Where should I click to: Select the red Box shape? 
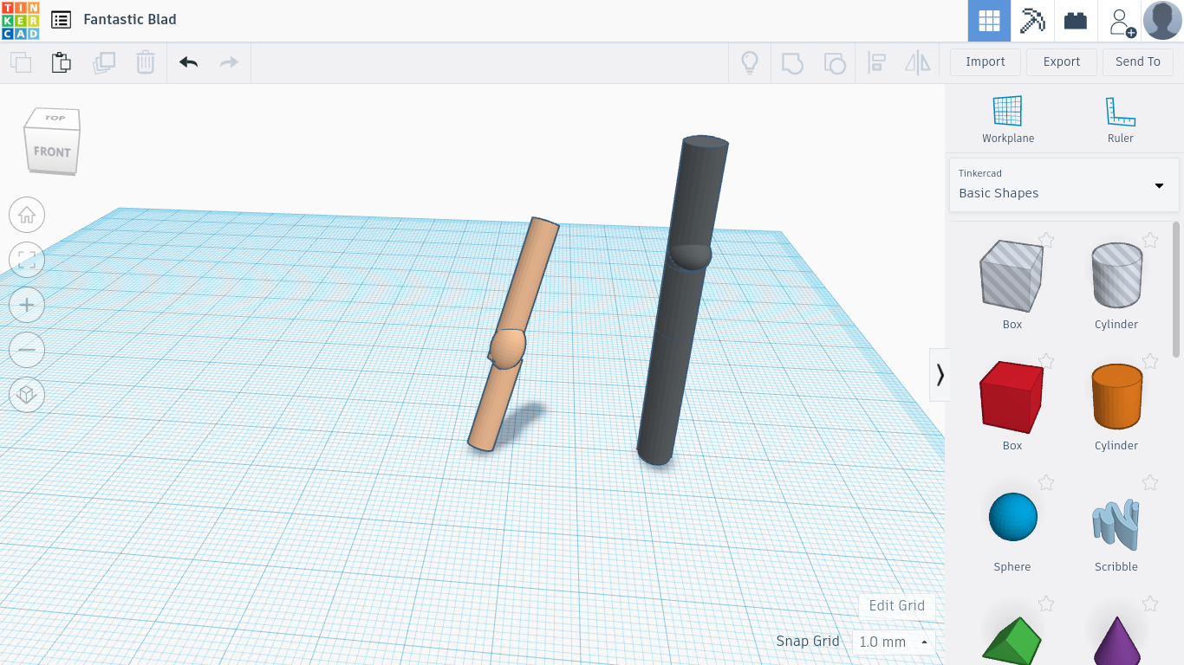(1012, 397)
